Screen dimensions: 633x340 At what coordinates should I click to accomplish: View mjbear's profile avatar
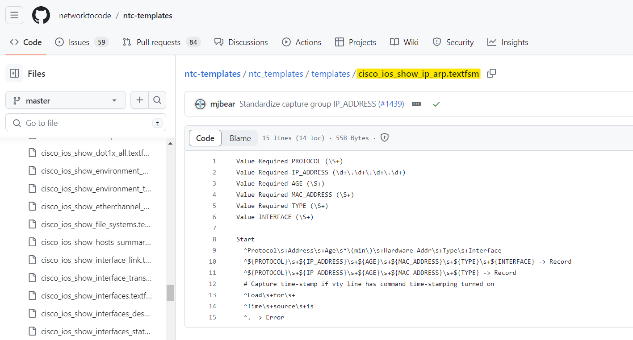pos(200,104)
